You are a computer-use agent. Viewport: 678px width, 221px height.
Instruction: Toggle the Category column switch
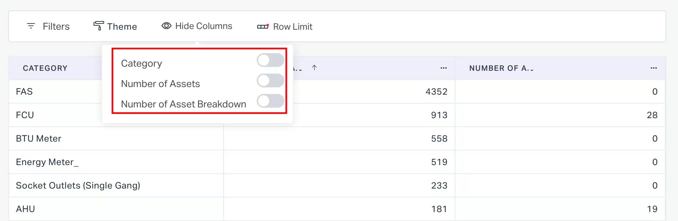coord(271,60)
